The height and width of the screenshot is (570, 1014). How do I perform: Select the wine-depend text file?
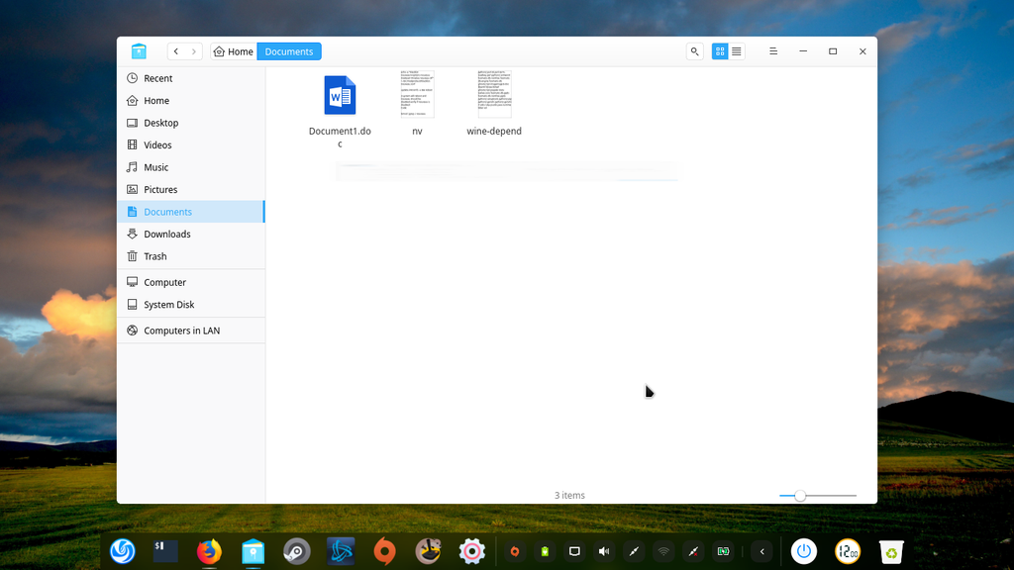click(x=494, y=103)
